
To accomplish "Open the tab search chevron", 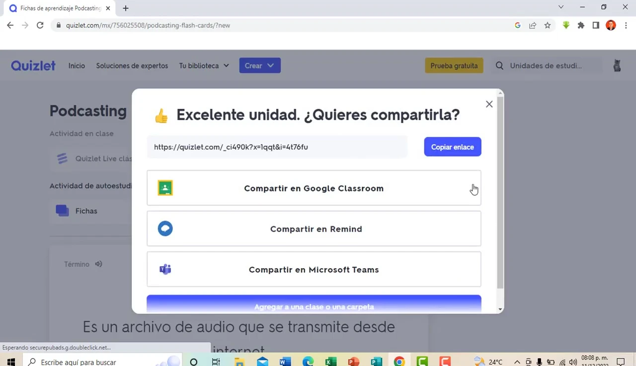I will [x=561, y=7].
